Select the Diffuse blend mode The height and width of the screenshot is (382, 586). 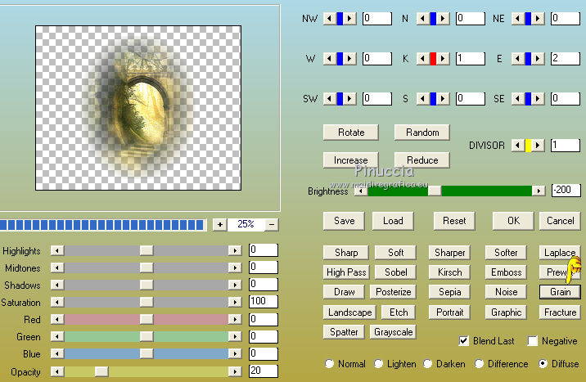[543, 364]
